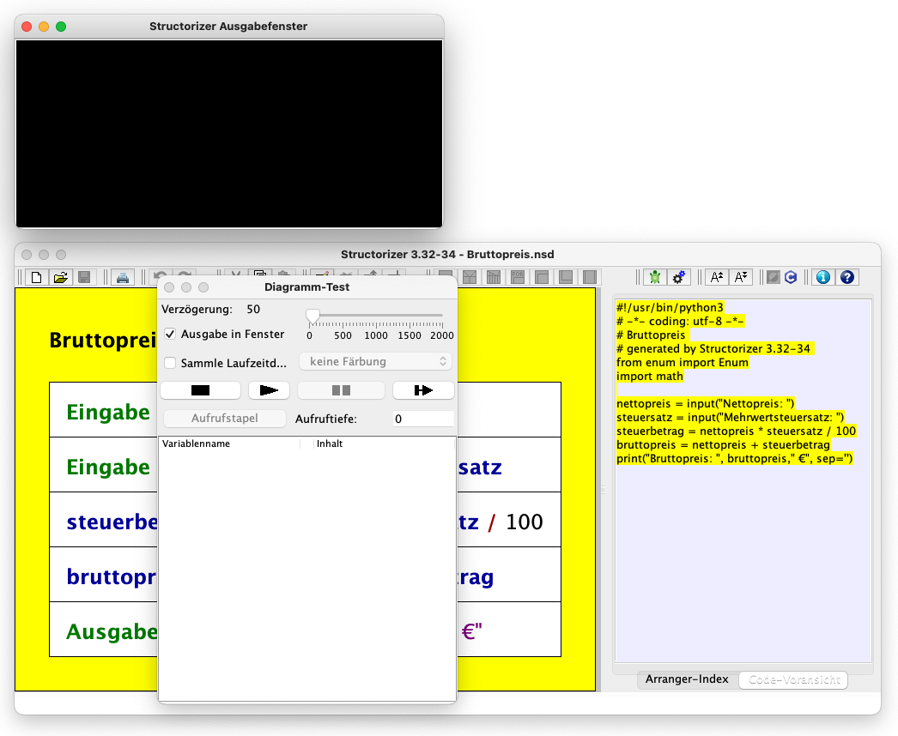Insert a WHILE loop element from toolbar
The image size is (898, 736).
[542, 278]
